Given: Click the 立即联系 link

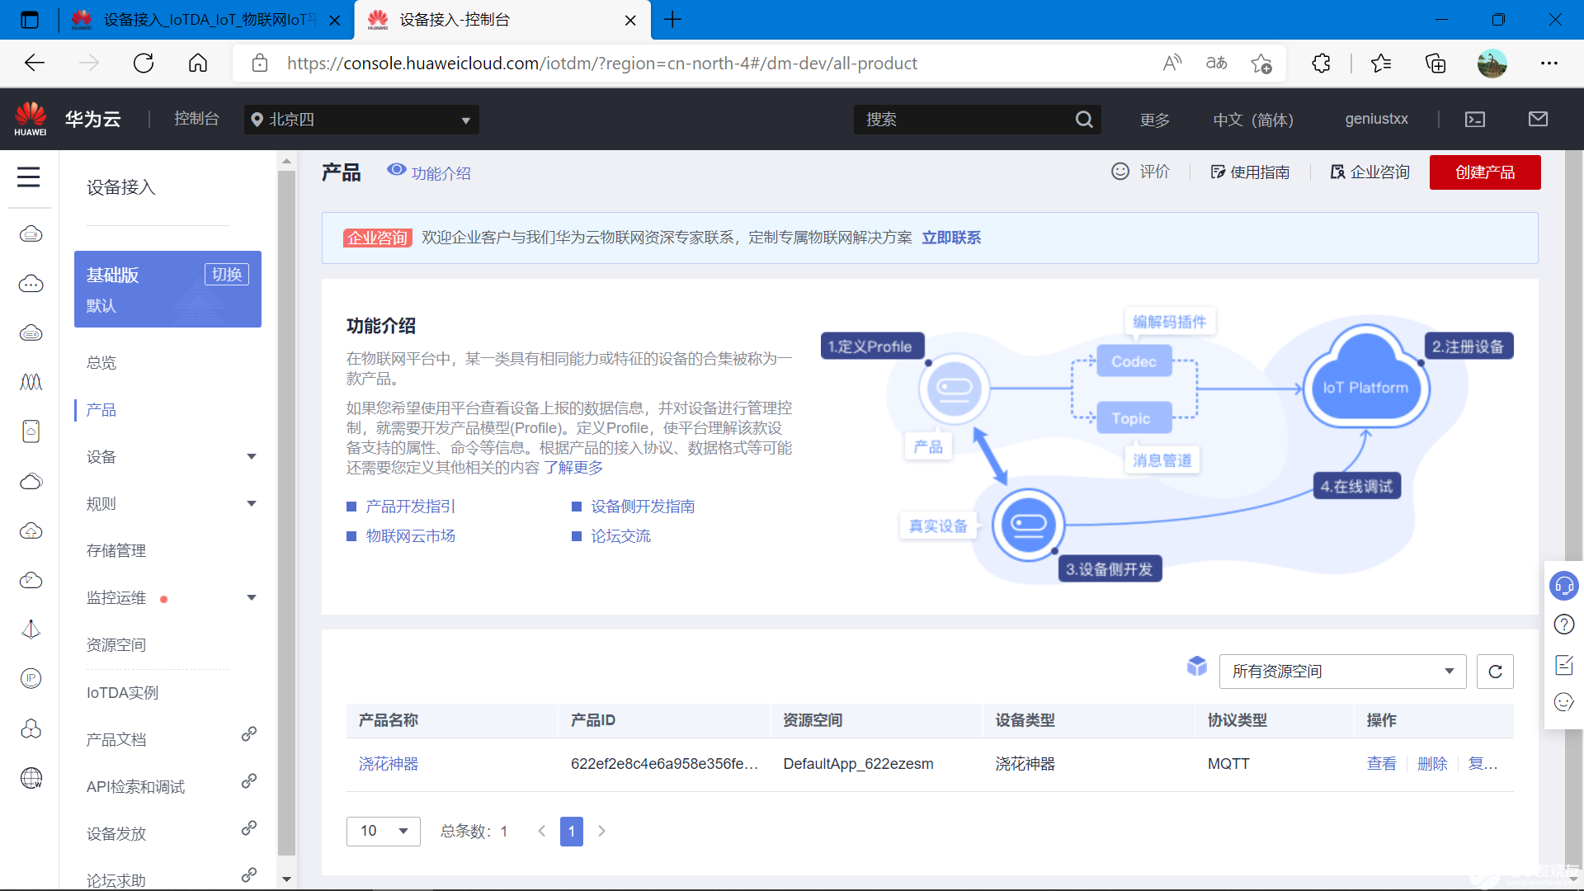Looking at the screenshot, I should [x=951, y=238].
